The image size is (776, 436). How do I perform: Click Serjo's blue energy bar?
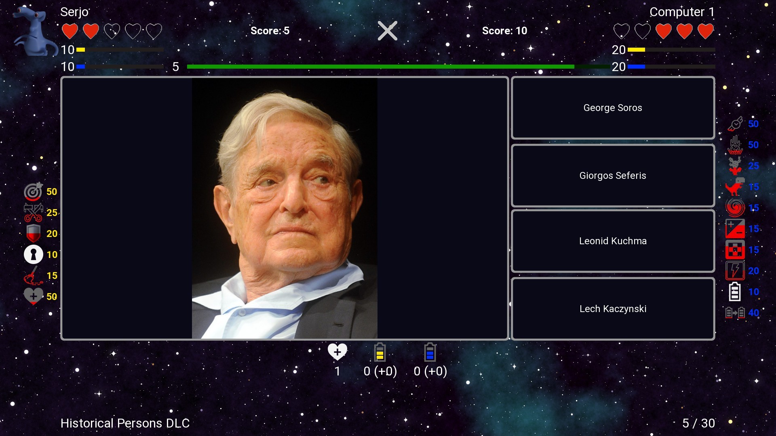click(120, 67)
